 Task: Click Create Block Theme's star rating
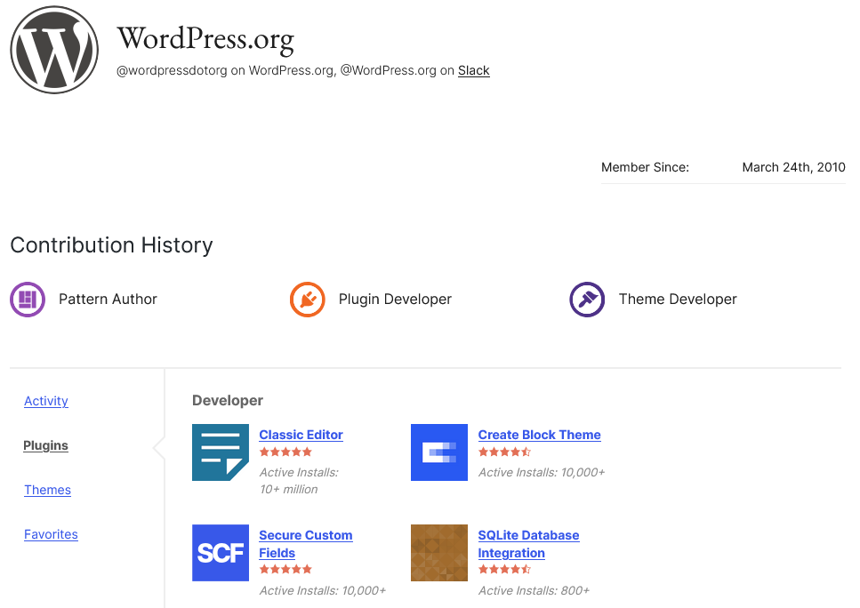pyautogui.click(x=504, y=452)
